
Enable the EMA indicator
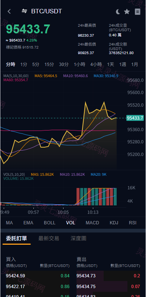coord(28,223)
